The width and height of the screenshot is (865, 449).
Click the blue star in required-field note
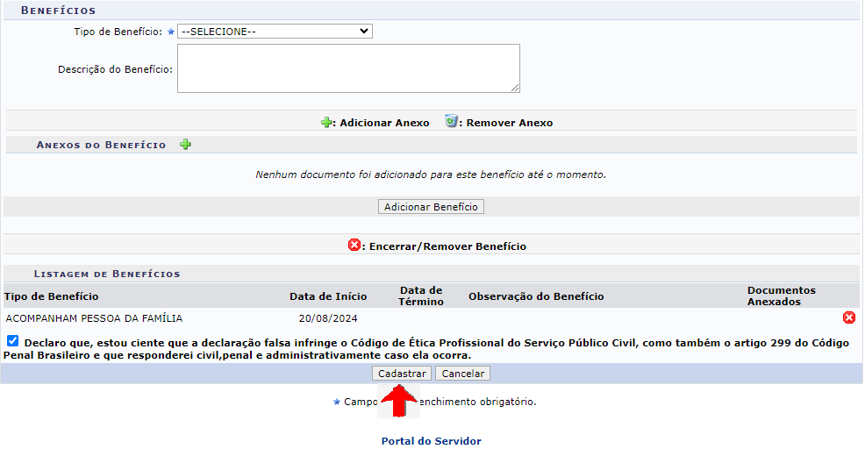(336, 402)
